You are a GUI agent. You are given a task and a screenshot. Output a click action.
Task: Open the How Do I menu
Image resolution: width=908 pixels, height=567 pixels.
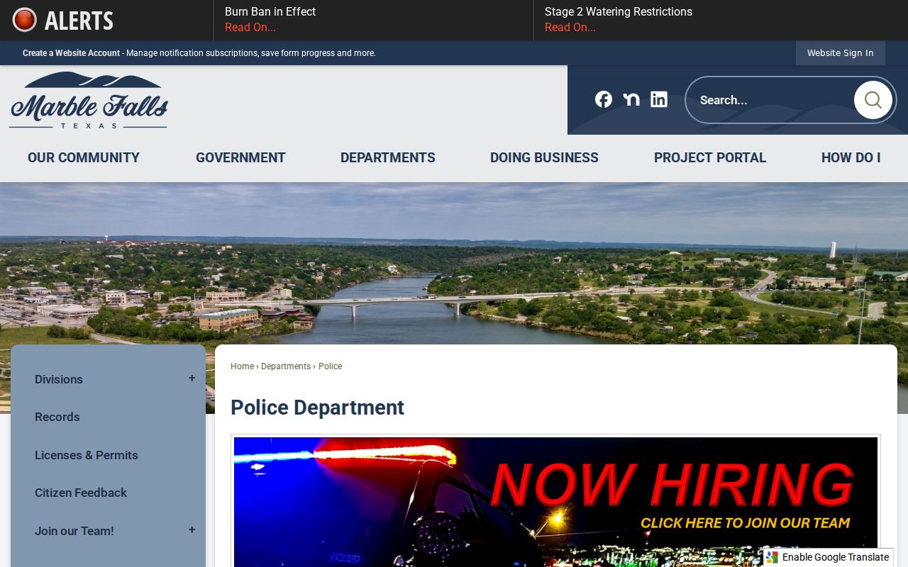[x=851, y=158]
